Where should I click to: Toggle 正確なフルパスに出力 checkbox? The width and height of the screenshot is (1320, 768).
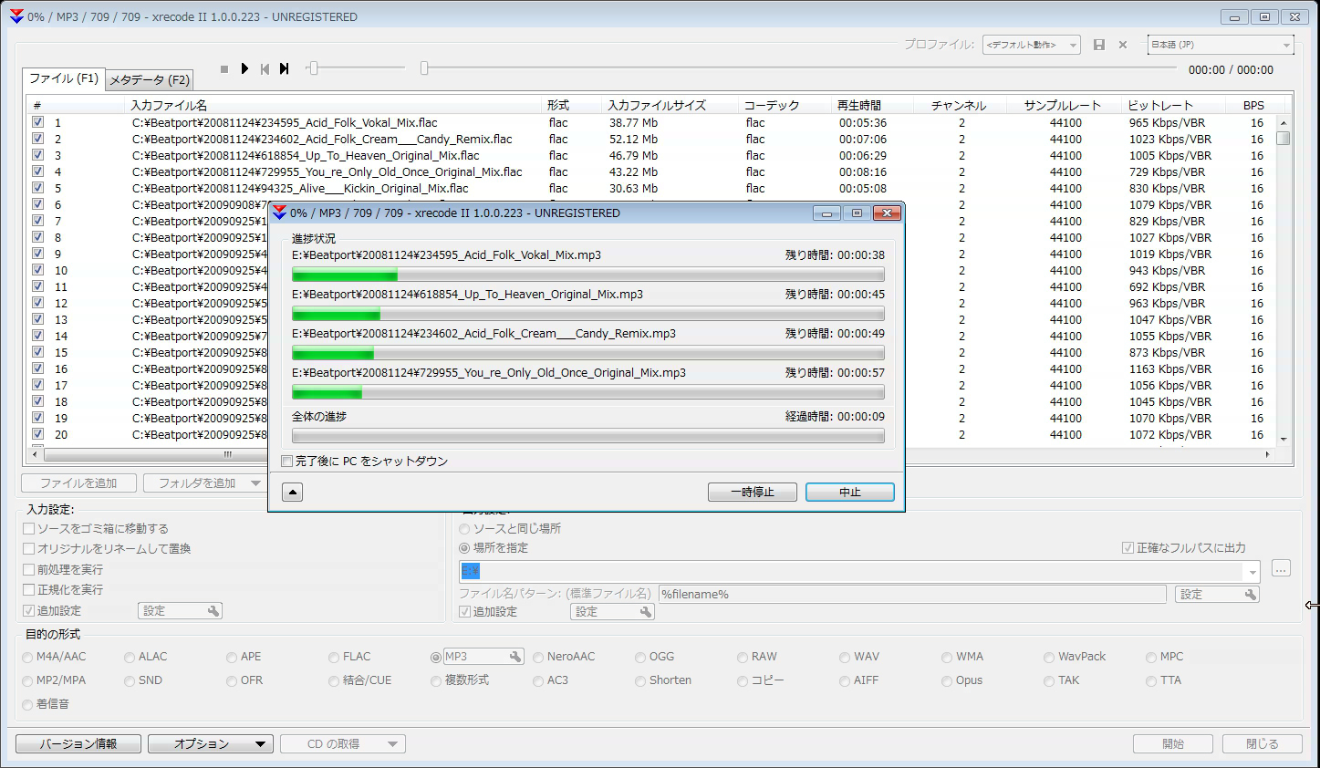click(x=1128, y=548)
